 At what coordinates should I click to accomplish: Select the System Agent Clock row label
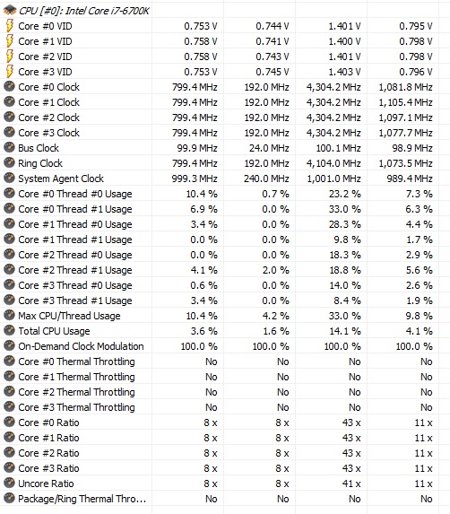pyautogui.click(x=61, y=179)
